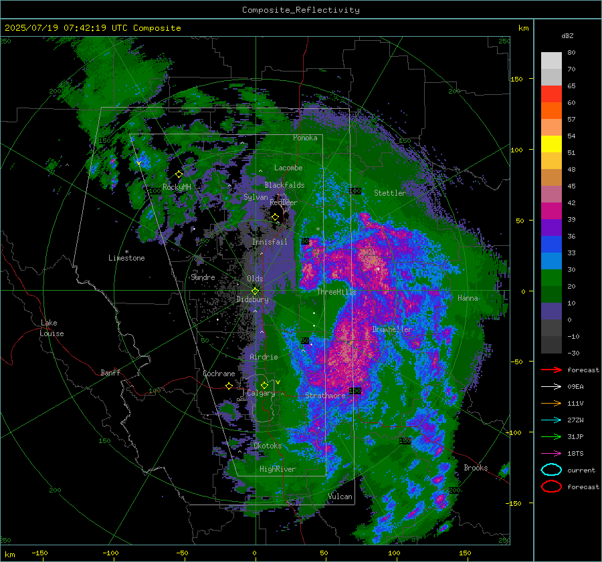602x562 pixels.
Task: Click the yellow V marker northwest of RockyMH
Action: coord(138,164)
